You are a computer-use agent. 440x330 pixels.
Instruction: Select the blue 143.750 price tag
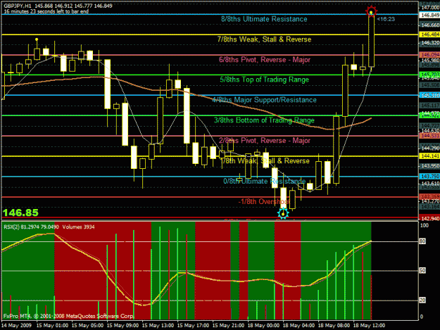pyautogui.click(x=429, y=177)
